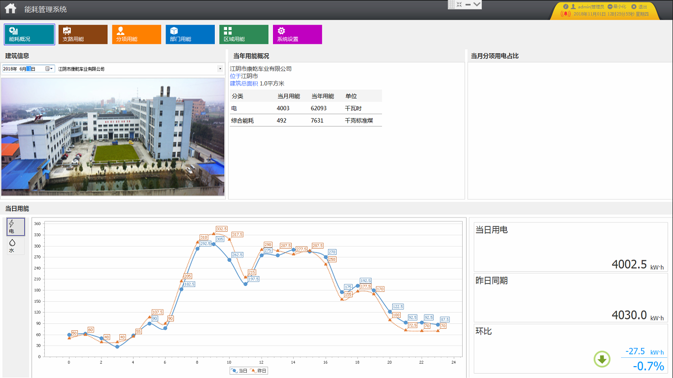Open the 系统设置 settings module
Screen dimensions: 673x378
coord(297,34)
